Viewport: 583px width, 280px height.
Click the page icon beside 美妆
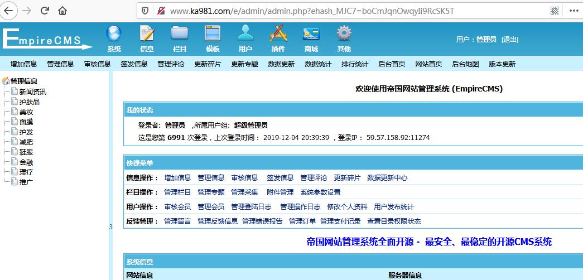15,111
